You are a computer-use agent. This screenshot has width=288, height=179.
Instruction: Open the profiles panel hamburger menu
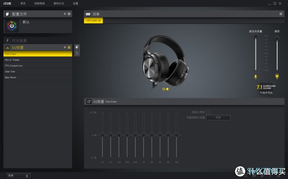[x=69, y=14]
